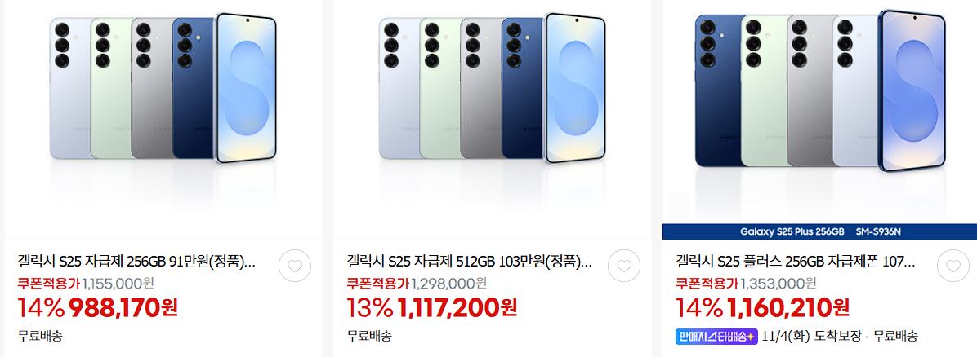Click the 쿠폰적용가 label under 256GB listing
This screenshot has width=977, height=357.
pyautogui.click(x=48, y=284)
